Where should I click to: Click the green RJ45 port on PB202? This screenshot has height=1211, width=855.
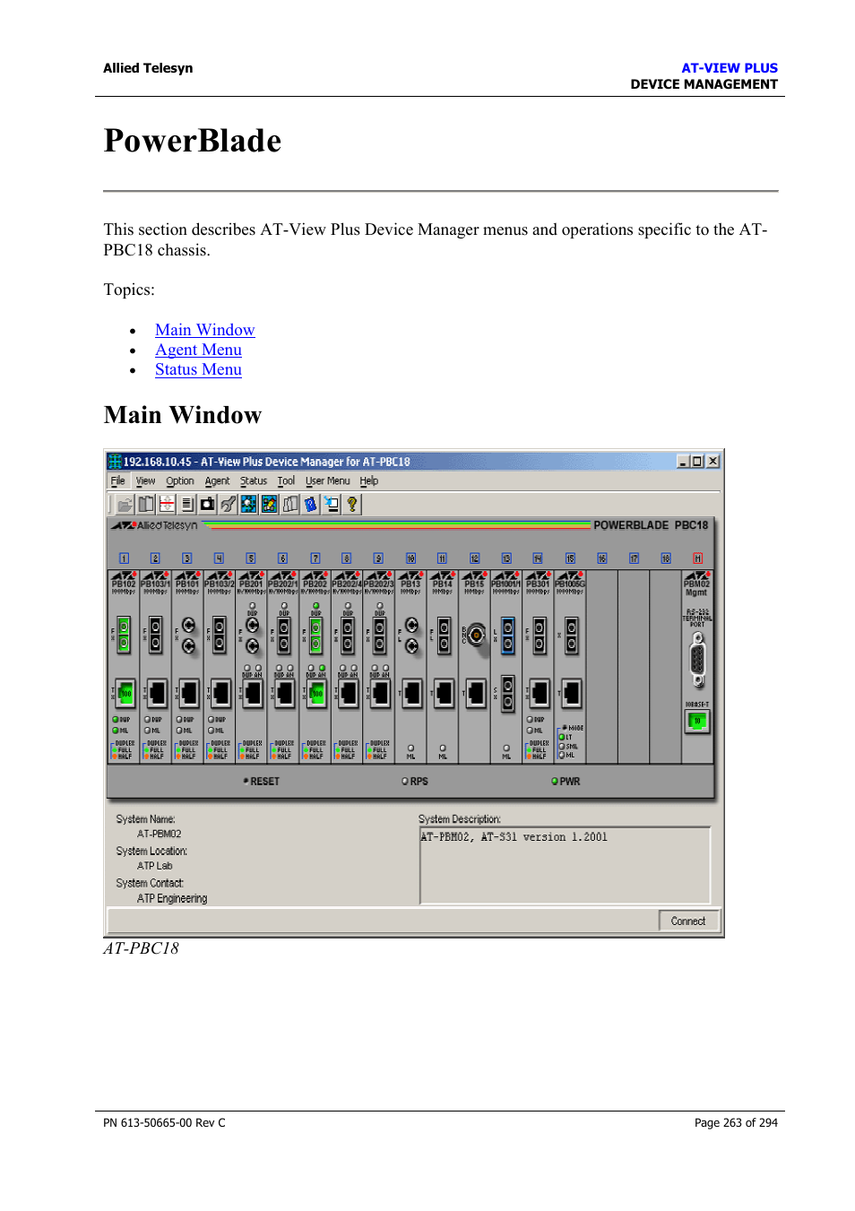(317, 694)
